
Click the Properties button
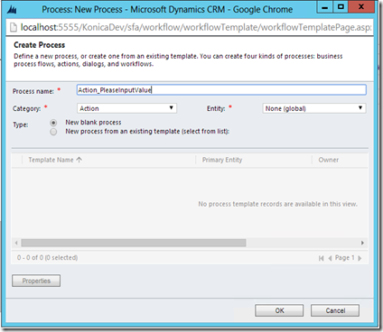(x=36, y=281)
